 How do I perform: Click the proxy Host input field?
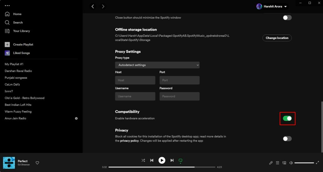coord(135,80)
